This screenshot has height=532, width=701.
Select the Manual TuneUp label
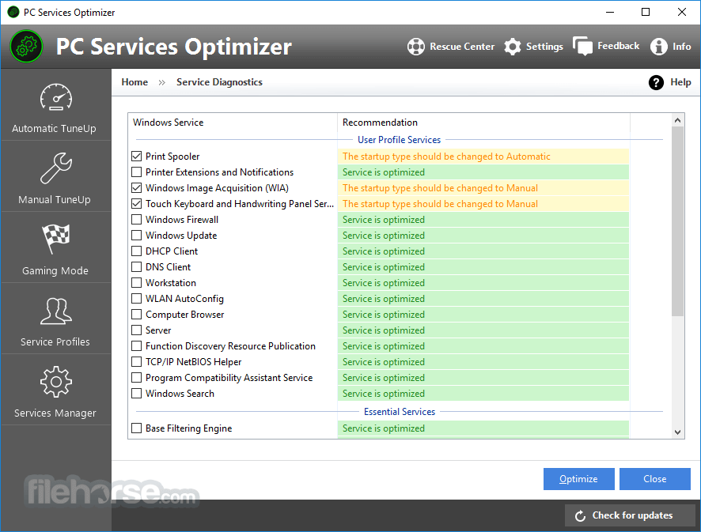pyautogui.click(x=55, y=200)
